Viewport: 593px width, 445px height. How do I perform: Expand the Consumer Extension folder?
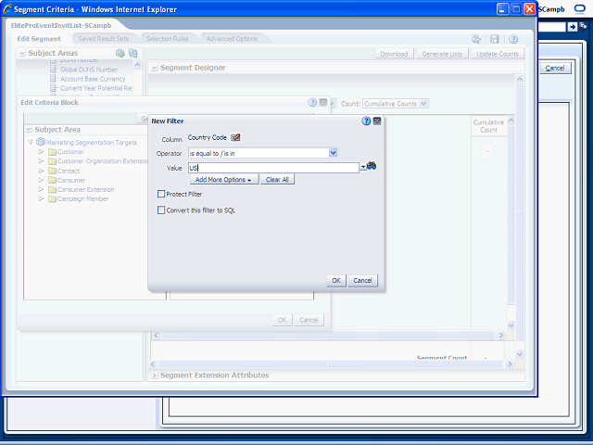[41, 189]
